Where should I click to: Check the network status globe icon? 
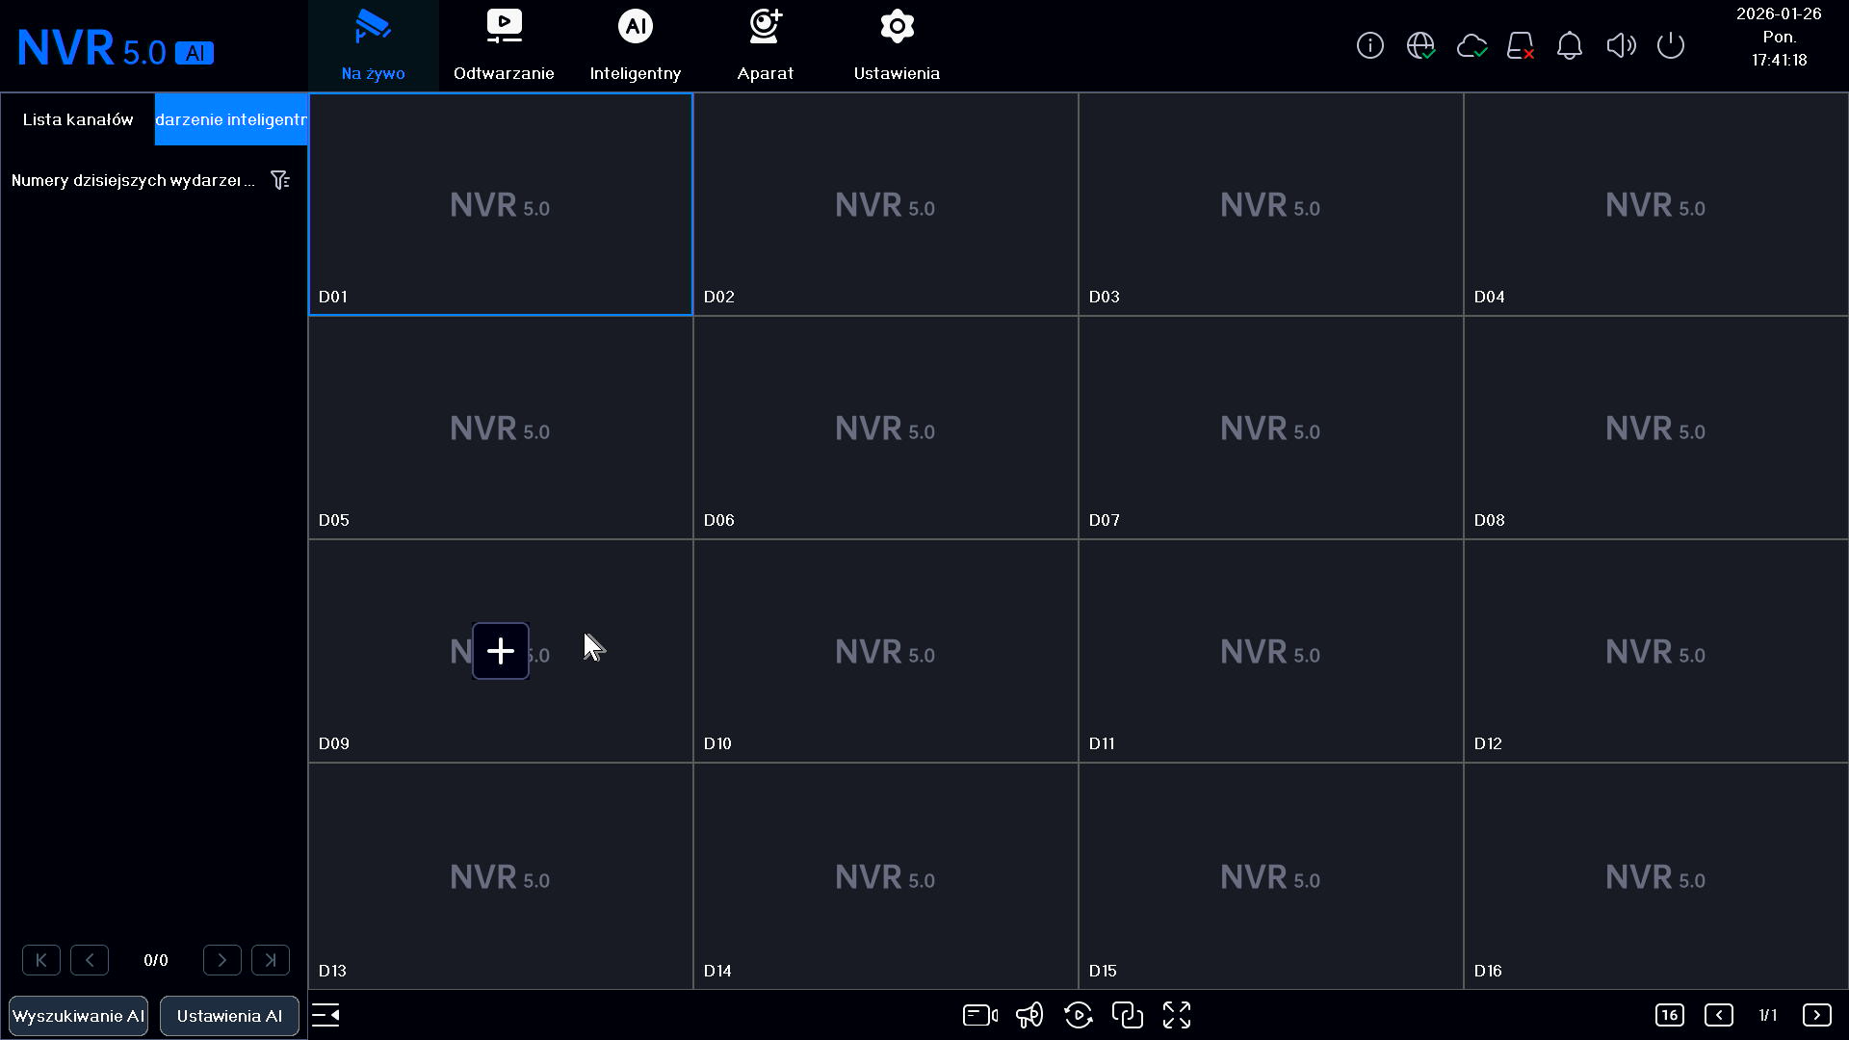1420,45
